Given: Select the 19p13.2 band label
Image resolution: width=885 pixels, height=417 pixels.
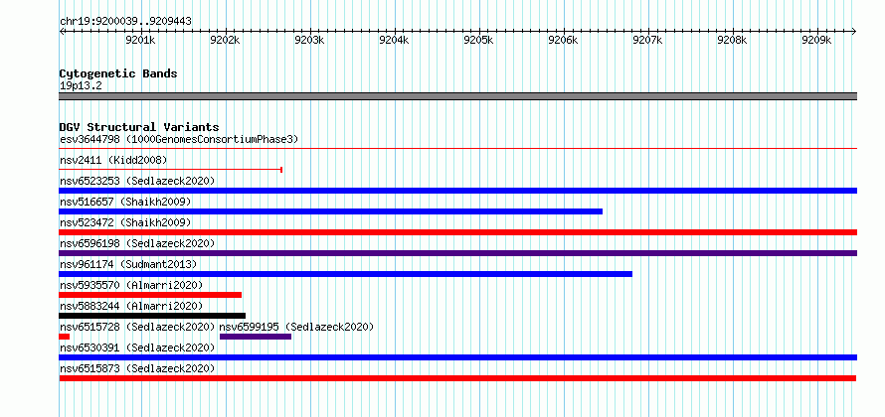Looking at the screenshot, I should tap(81, 86).
